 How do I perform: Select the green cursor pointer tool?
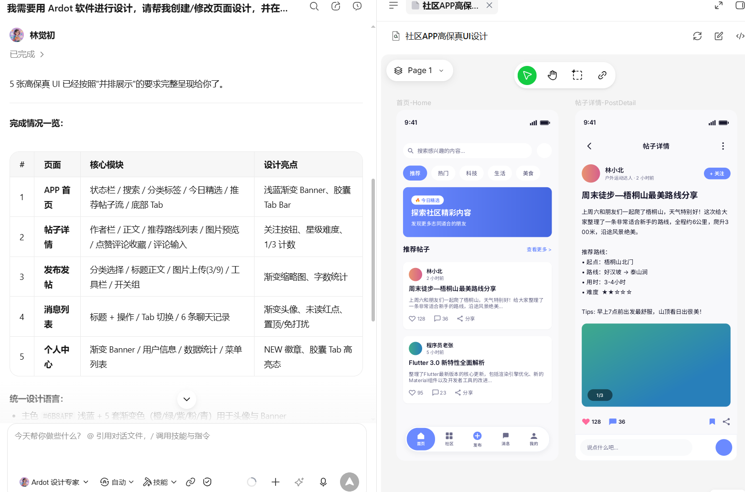(x=527, y=75)
